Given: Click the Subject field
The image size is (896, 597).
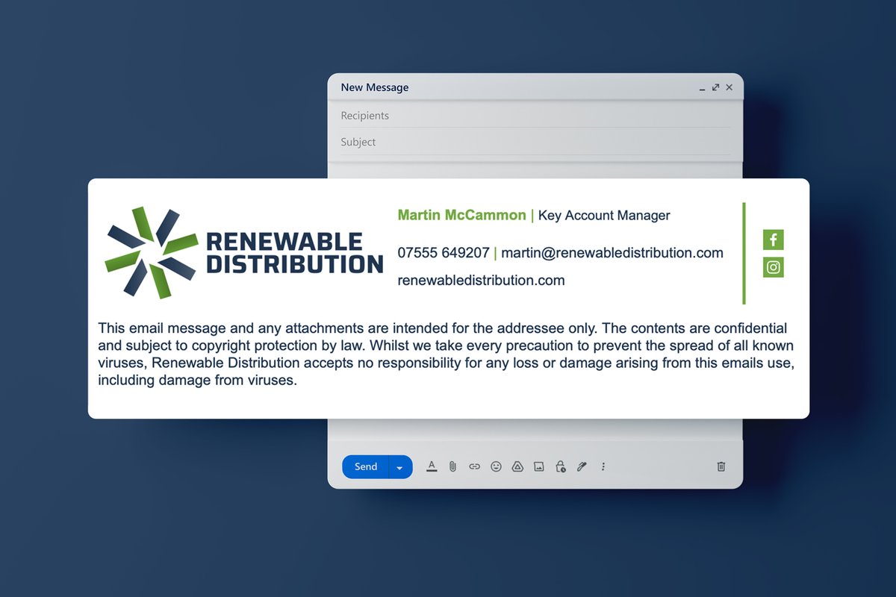Looking at the screenshot, I should pos(535,142).
